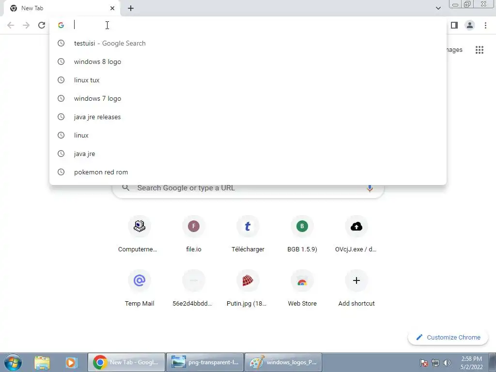Select the 'windows 7 logo' suggestion
496x372 pixels.
click(248, 98)
